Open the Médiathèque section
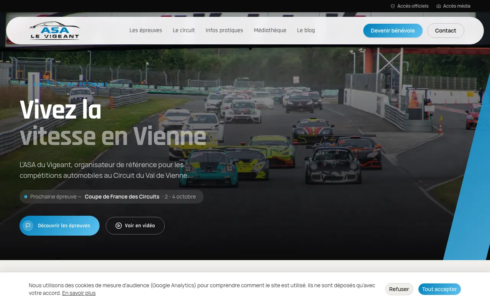Screen dimensions: 490x306 (x=270, y=30)
